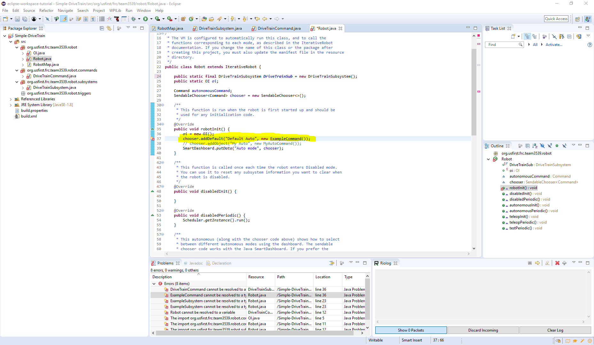Collapse the org.usfirst.frc.team3539.robot.subsystems package
The width and height of the screenshot is (594, 345).
[17, 82]
